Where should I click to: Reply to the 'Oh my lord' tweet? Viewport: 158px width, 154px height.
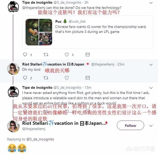click(25, 78)
